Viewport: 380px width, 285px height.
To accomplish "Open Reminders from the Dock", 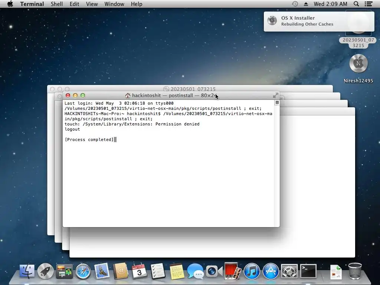I will click(x=158, y=271).
